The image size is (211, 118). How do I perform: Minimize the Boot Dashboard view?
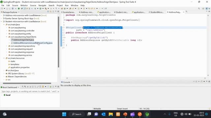click(x=56, y=87)
